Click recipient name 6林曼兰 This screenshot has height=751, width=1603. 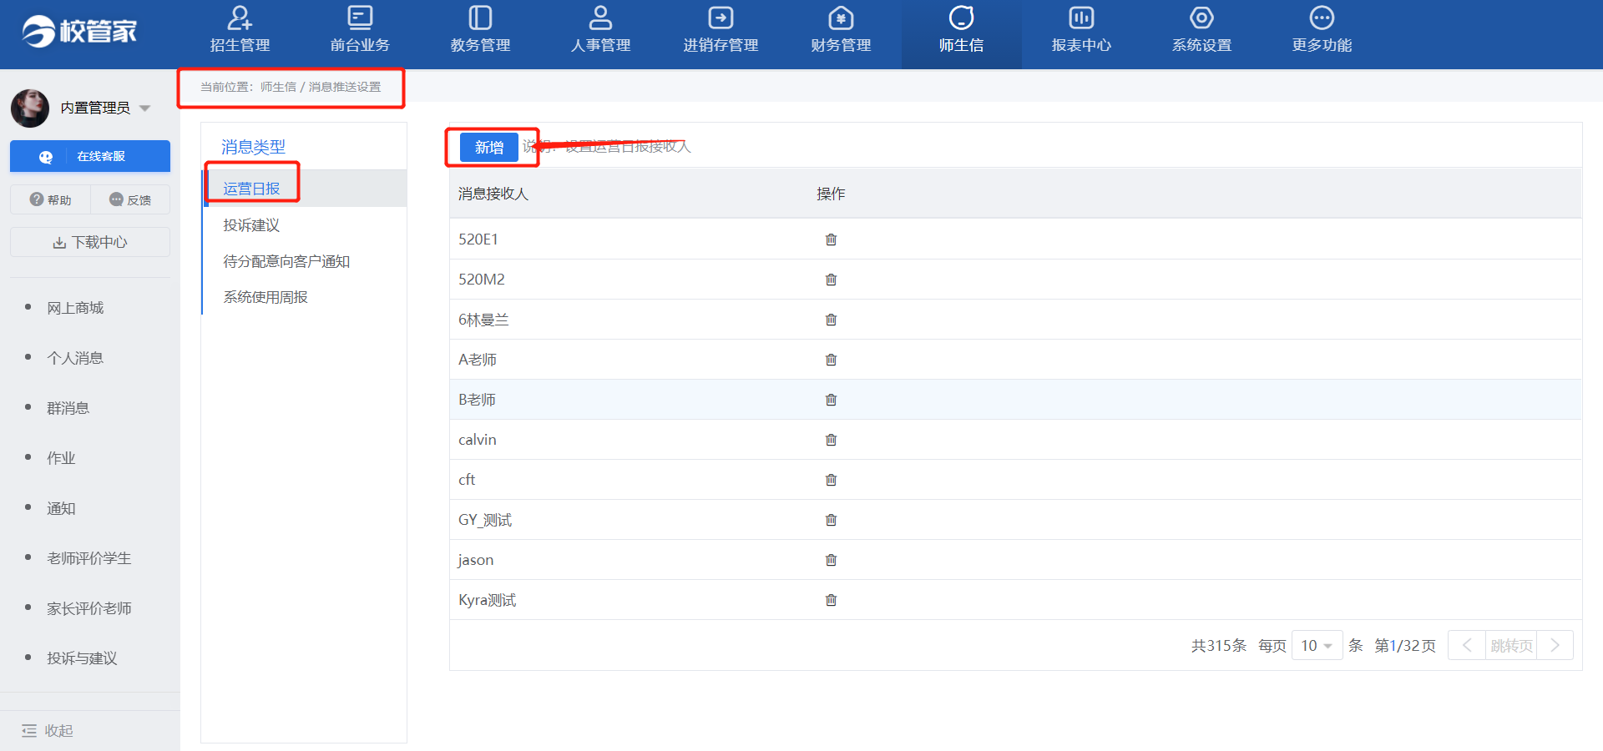483,320
